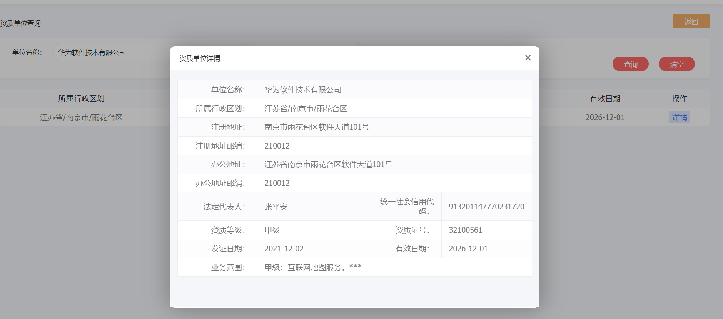The width and height of the screenshot is (723, 319).
Task: Click the 注册地址邮编 label
Action: coord(220,146)
